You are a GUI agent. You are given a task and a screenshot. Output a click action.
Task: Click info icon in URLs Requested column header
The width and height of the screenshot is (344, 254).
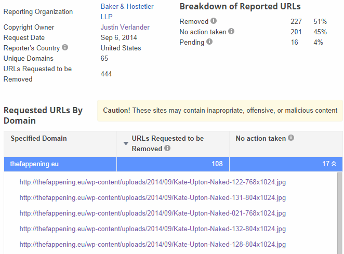167,148
